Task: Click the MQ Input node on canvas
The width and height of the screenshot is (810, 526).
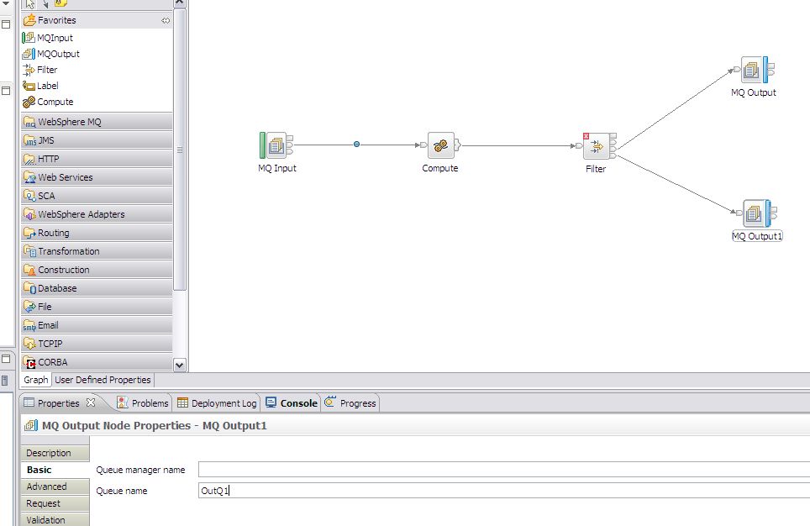Action: click(x=276, y=145)
